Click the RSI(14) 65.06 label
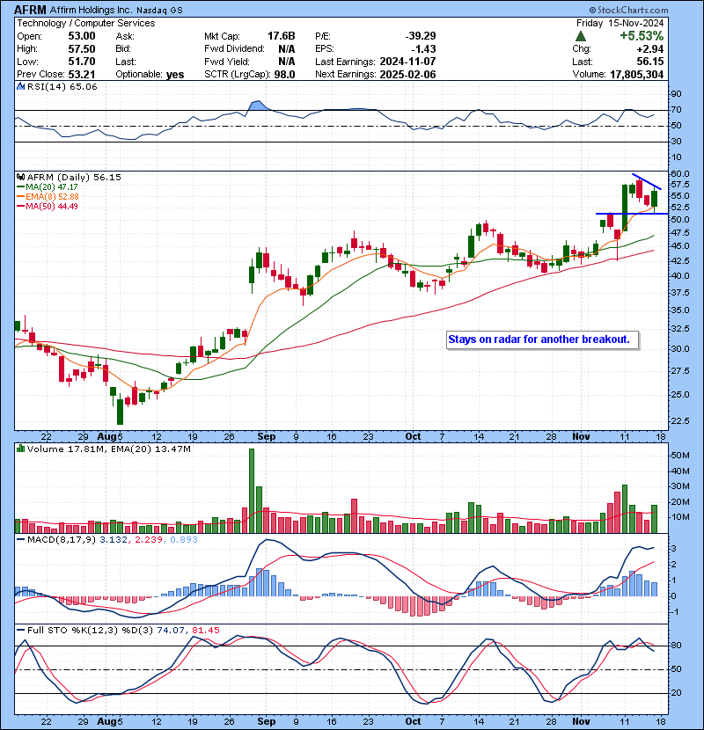 (62, 86)
